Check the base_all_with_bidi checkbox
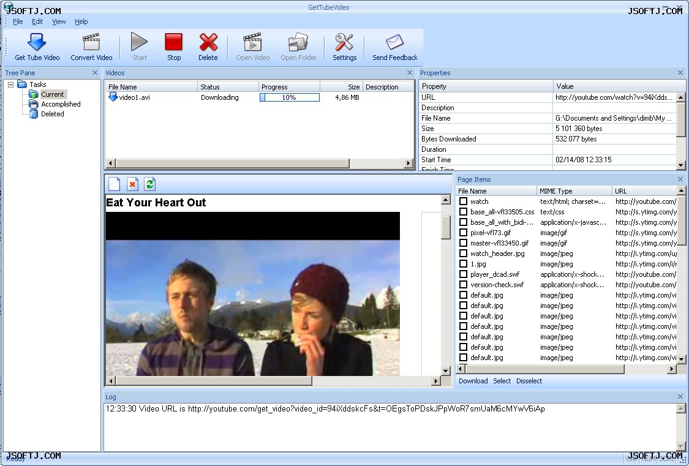Image resolution: width=689 pixels, height=466 pixels. tap(463, 222)
